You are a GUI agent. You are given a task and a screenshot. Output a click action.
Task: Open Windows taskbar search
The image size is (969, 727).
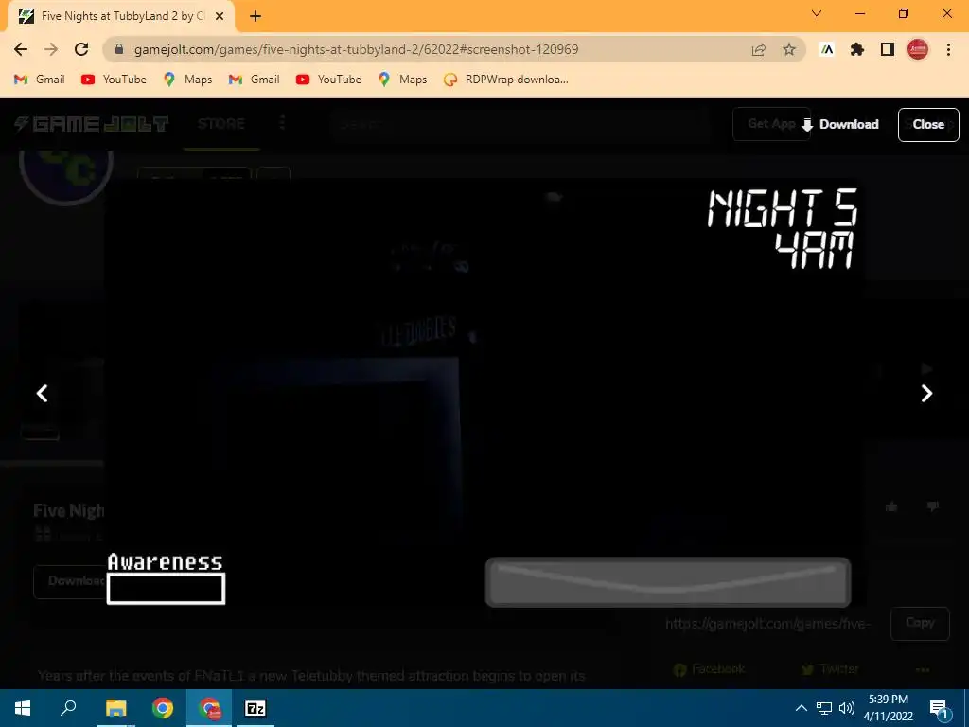tap(68, 708)
